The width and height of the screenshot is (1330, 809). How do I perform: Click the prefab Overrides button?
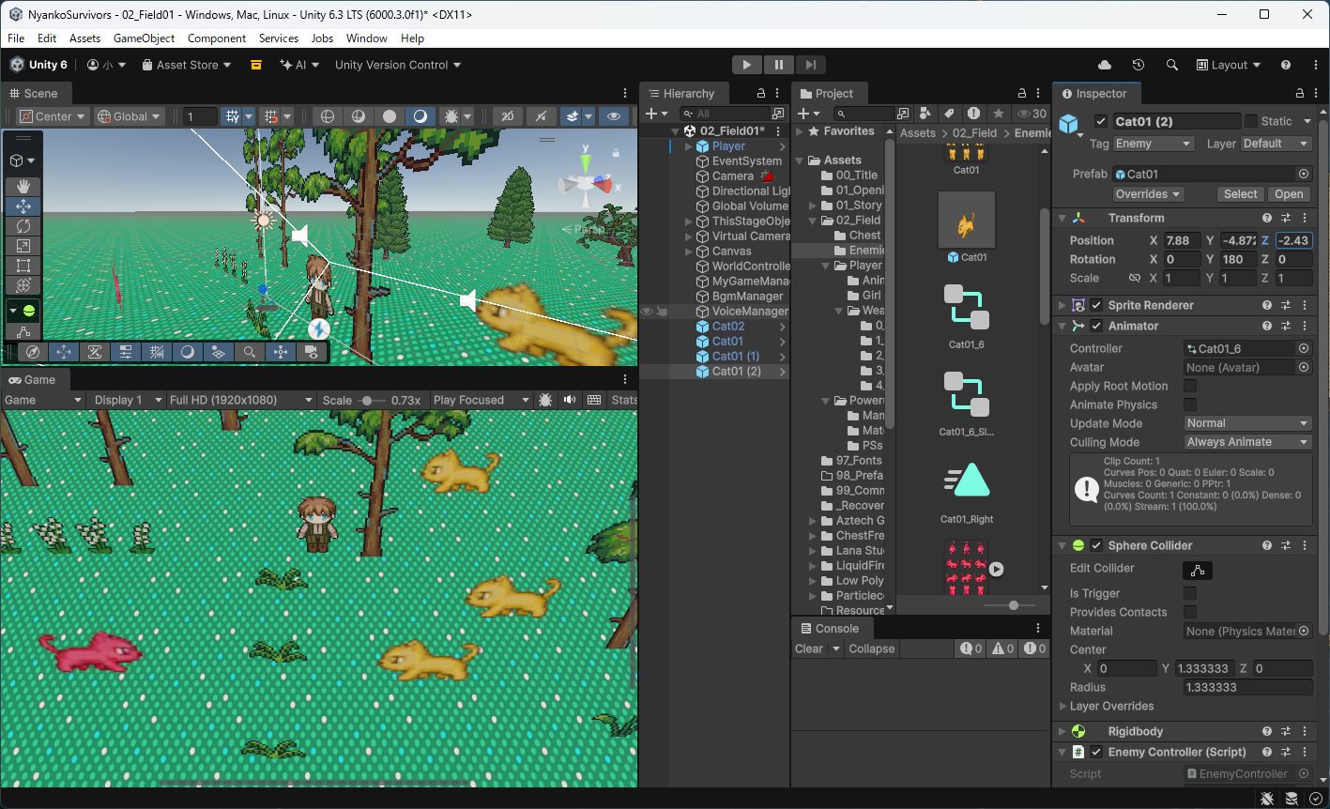1148,194
